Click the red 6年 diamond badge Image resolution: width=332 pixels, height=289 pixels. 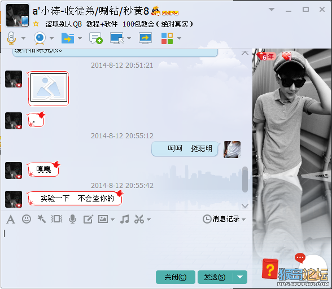click(x=266, y=56)
